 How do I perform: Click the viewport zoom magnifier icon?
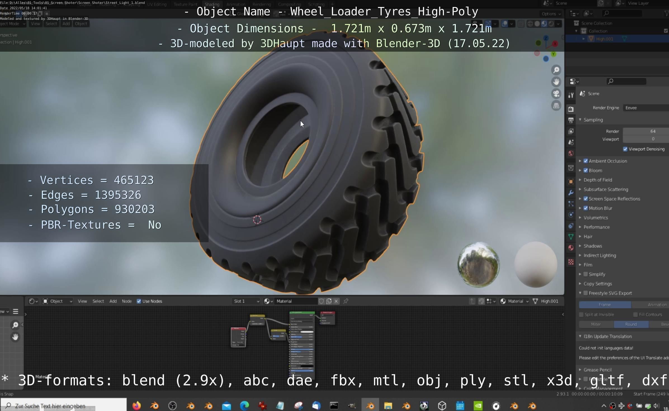[x=556, y=70]
